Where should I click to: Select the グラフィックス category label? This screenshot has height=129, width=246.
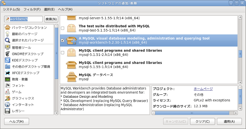(x=23, y=98)
